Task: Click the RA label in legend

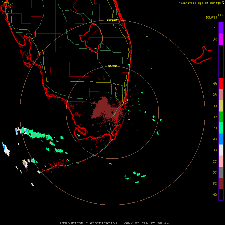Action: (214, 128)
